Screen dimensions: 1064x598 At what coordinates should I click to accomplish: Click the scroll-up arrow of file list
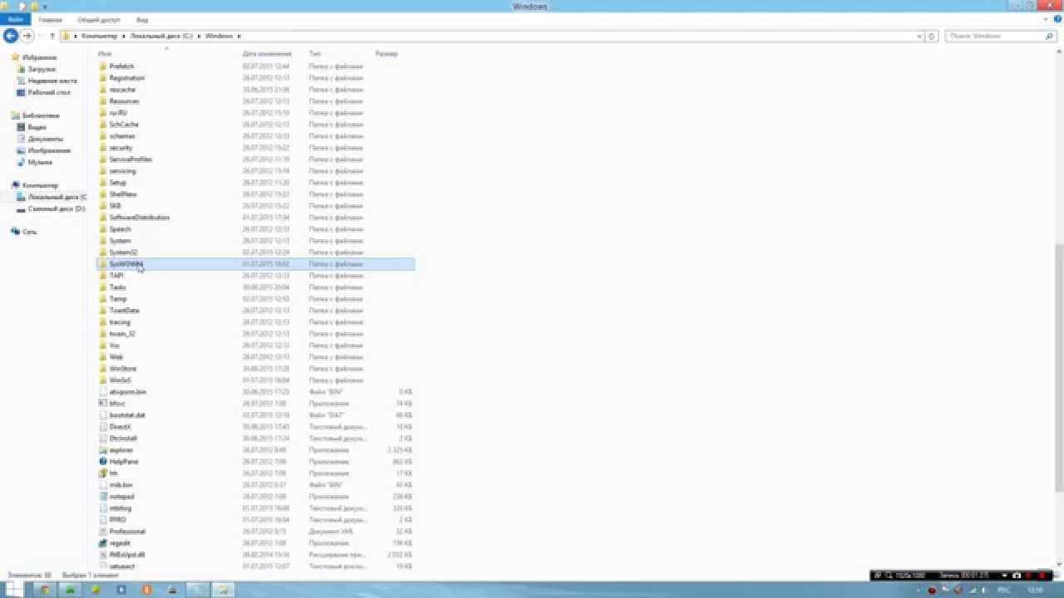[1058, 51]
